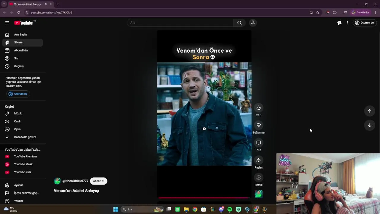Open a new browser tab

coord(58,4)
